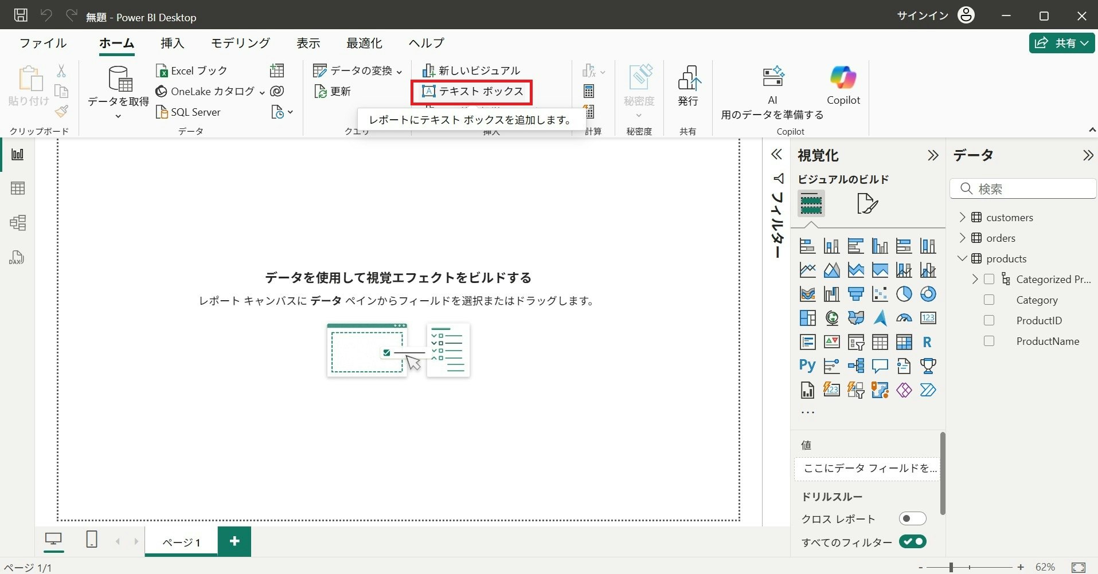Switch to the 最適化 ribbon tab

pos(364,43)
